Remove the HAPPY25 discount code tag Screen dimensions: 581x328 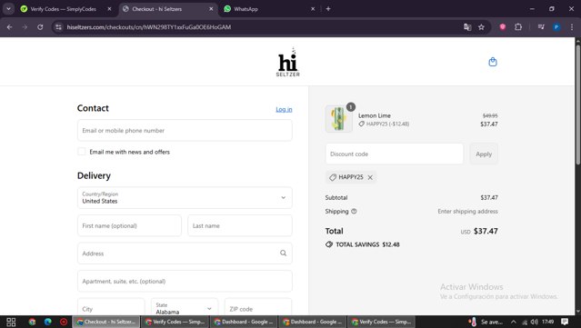coord(370,177)
